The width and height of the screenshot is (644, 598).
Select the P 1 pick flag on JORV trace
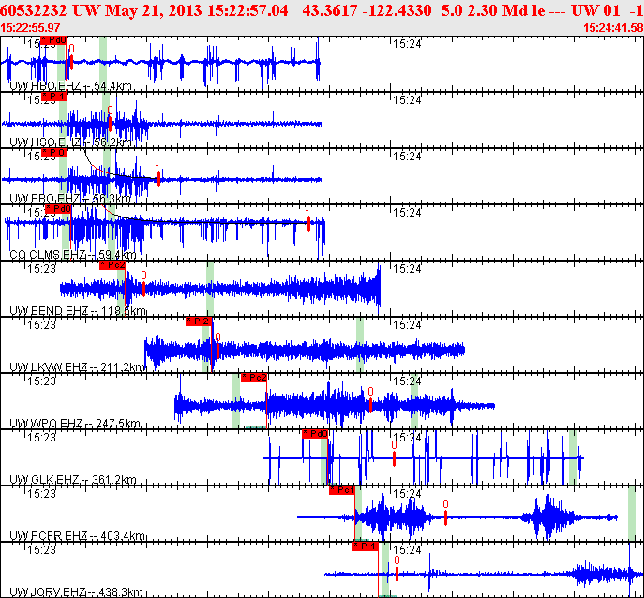click(366, 546)
